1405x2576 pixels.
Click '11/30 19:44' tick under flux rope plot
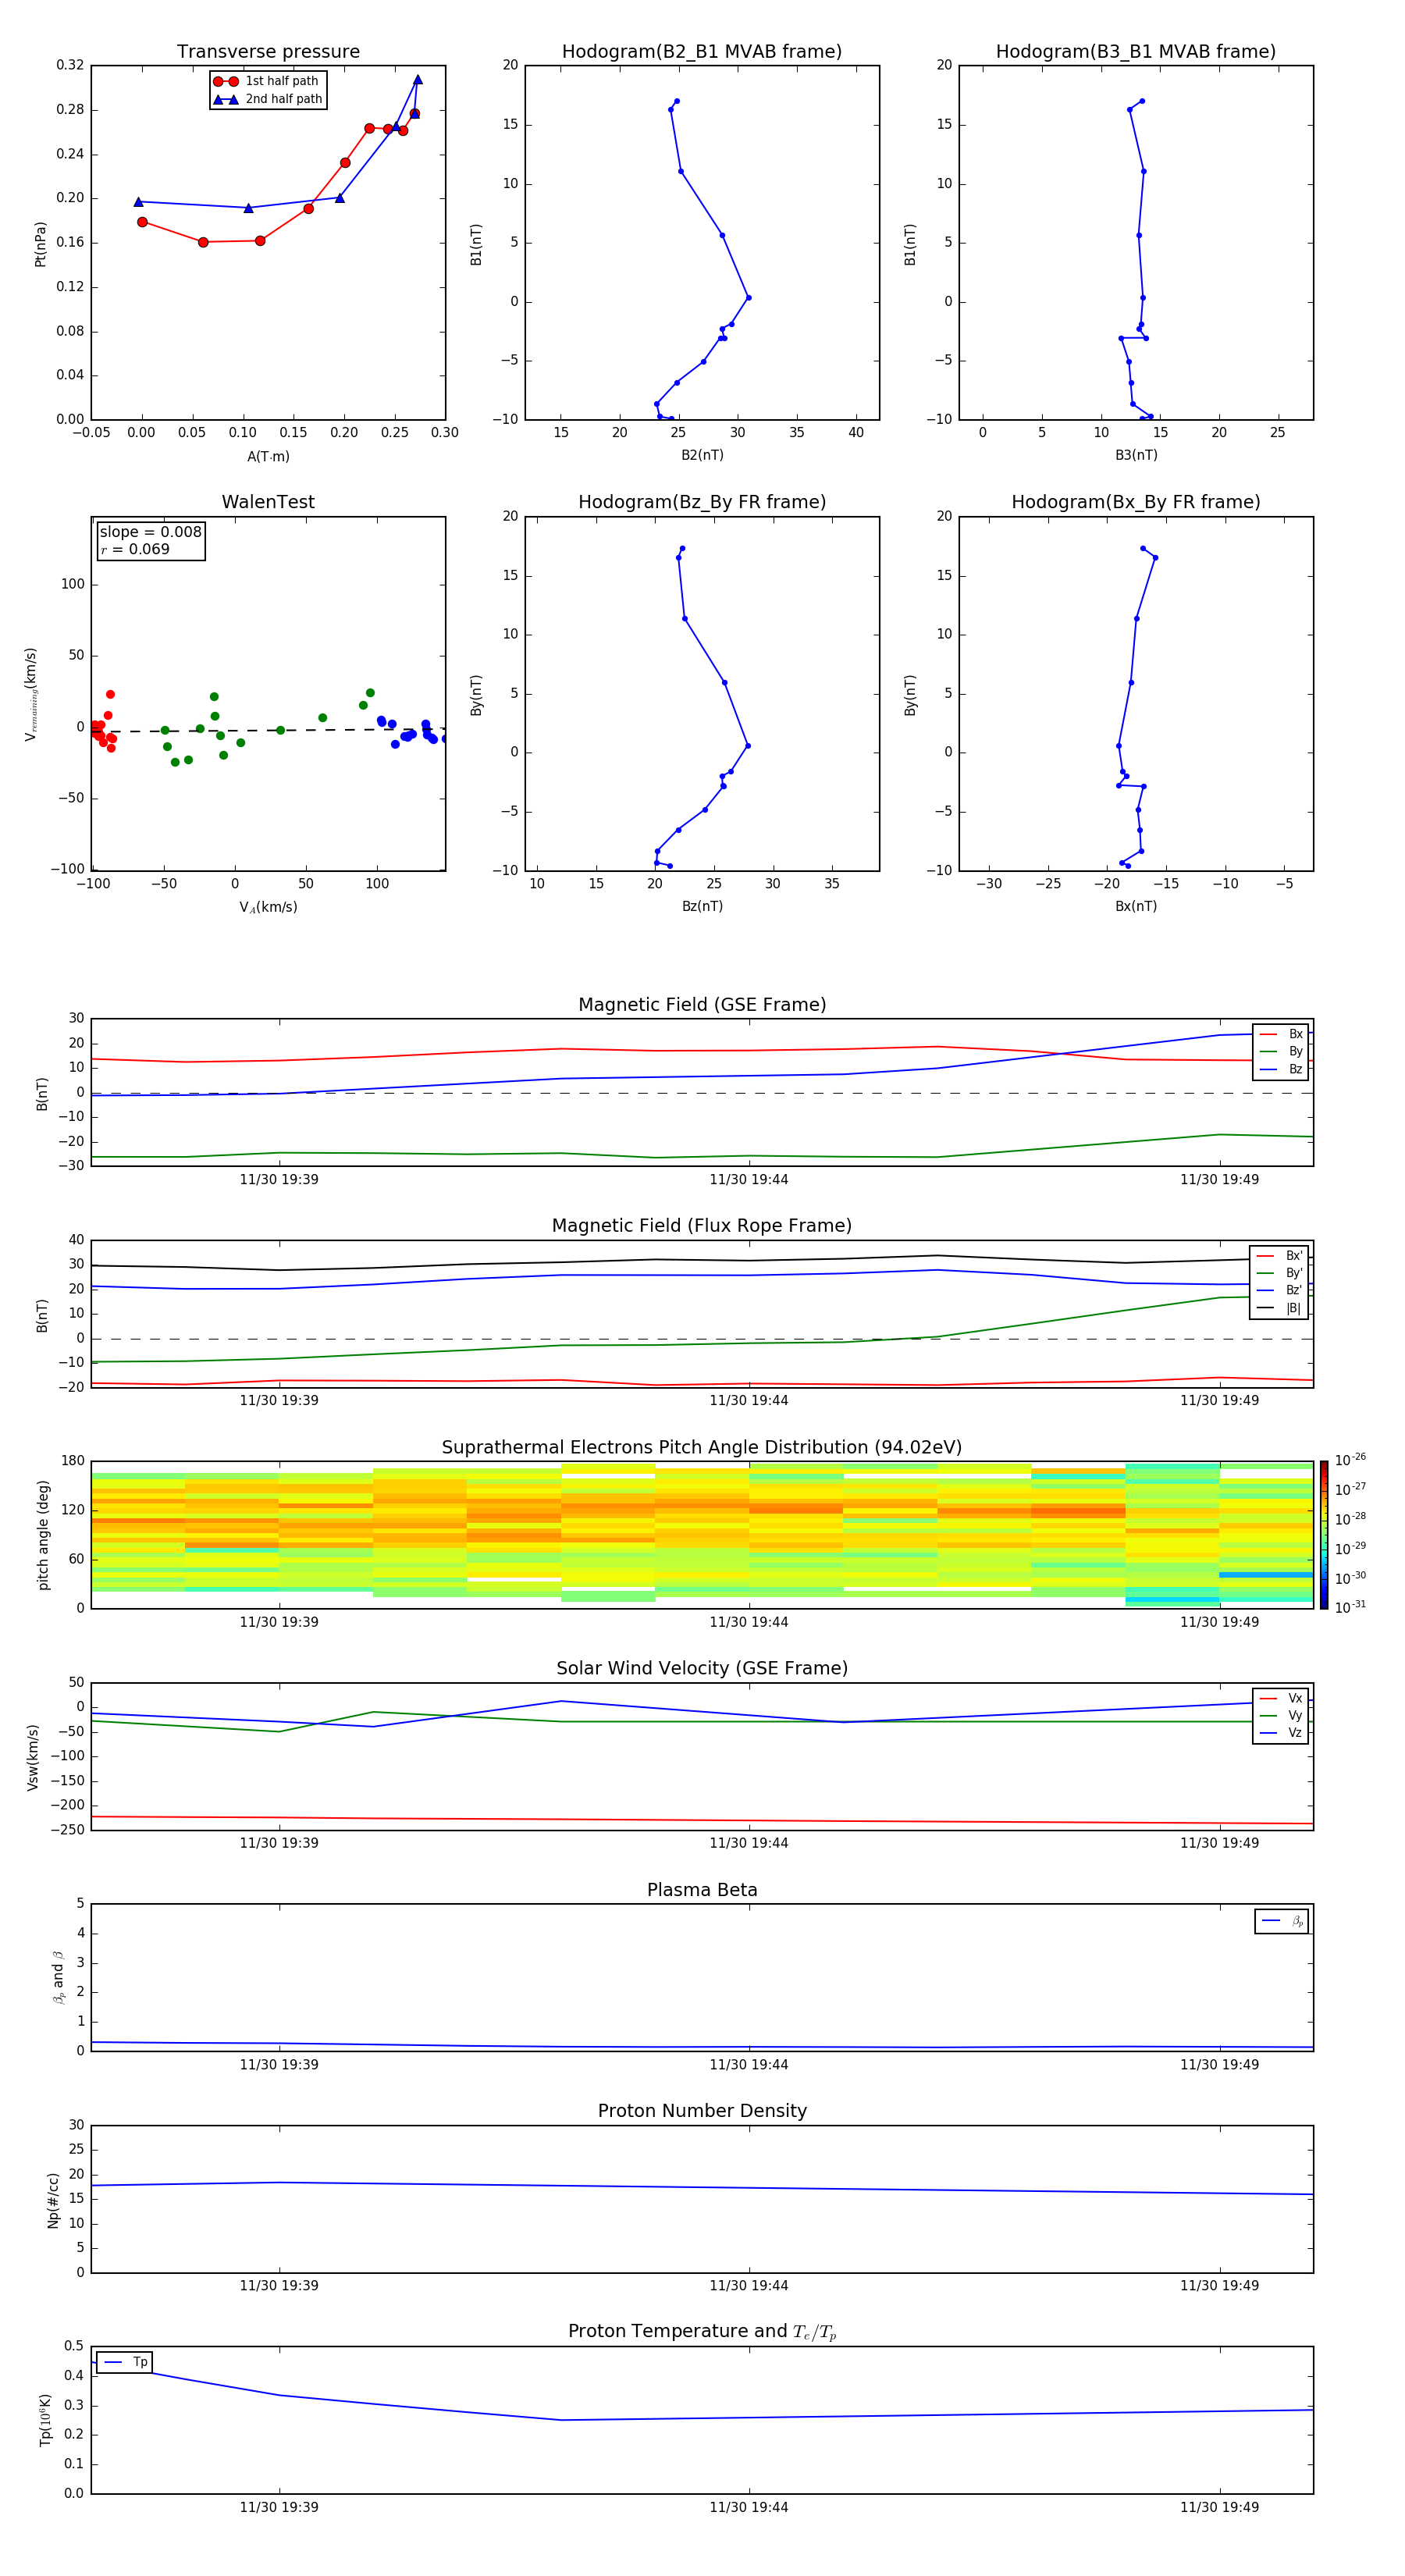click(x=749, y=1401)
